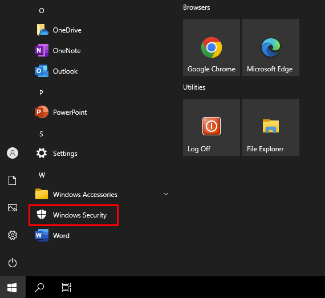Expand the Windows Accessories chevron
This screenshot has width=325, height=298.
166,194
